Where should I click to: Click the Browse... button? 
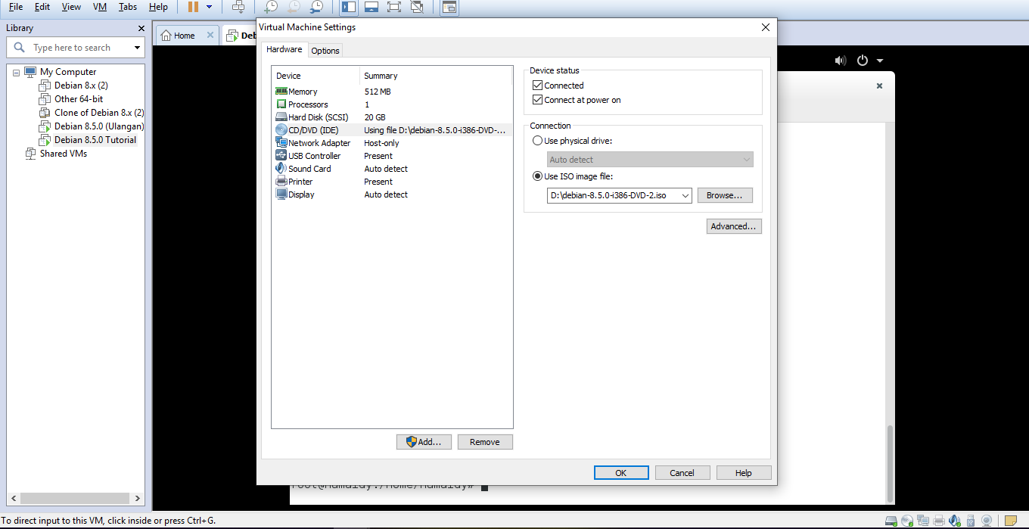pos(725,195)
